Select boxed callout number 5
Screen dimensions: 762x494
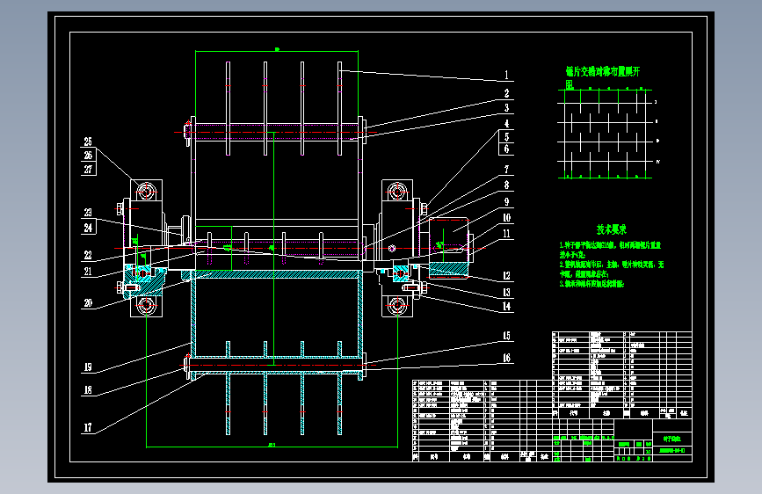point(506,136)
